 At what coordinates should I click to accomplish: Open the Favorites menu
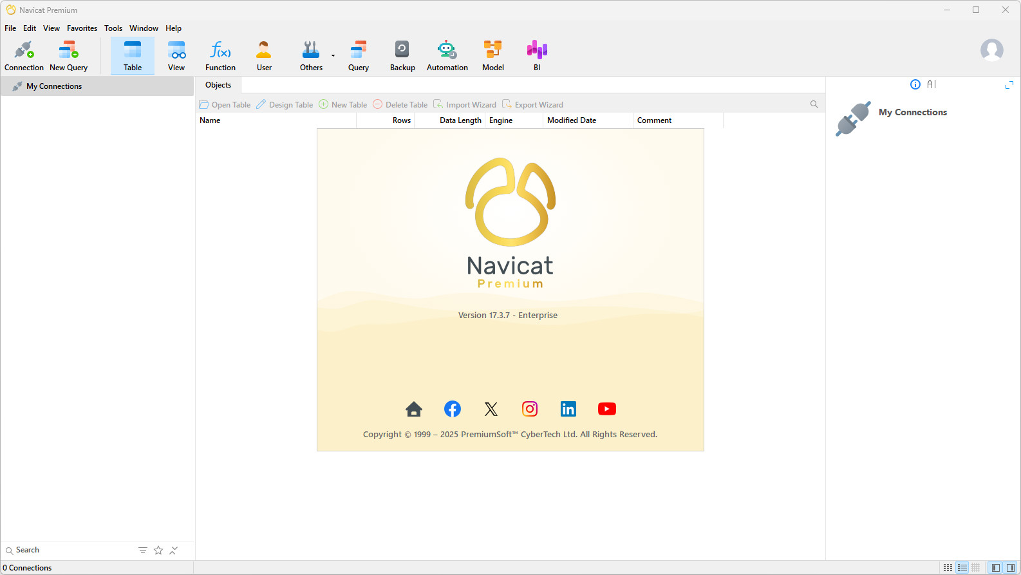pos(82,28)
